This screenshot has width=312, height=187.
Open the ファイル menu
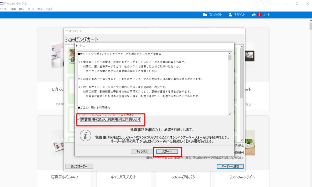4,9
